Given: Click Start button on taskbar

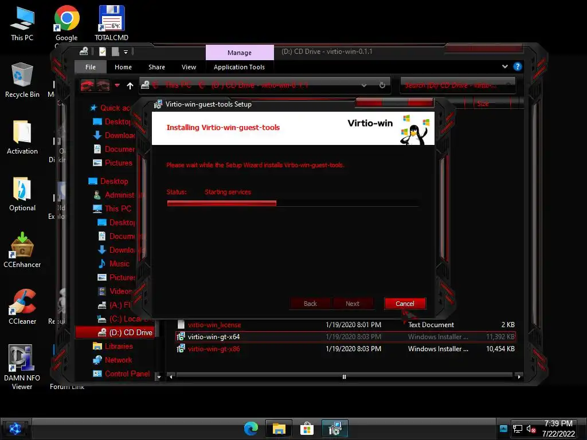Looking at the screenshot, I should (15, 429).
